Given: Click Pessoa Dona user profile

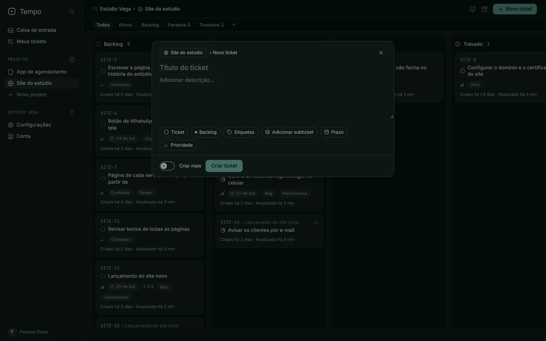Looking at the screenshot, I should click(x=28, y=332).
